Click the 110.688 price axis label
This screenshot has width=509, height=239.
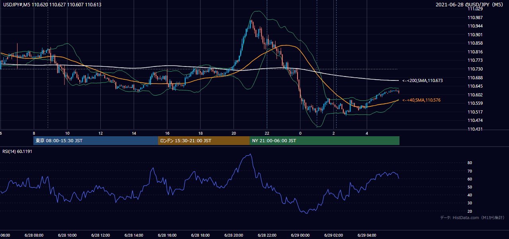(475, 78)
